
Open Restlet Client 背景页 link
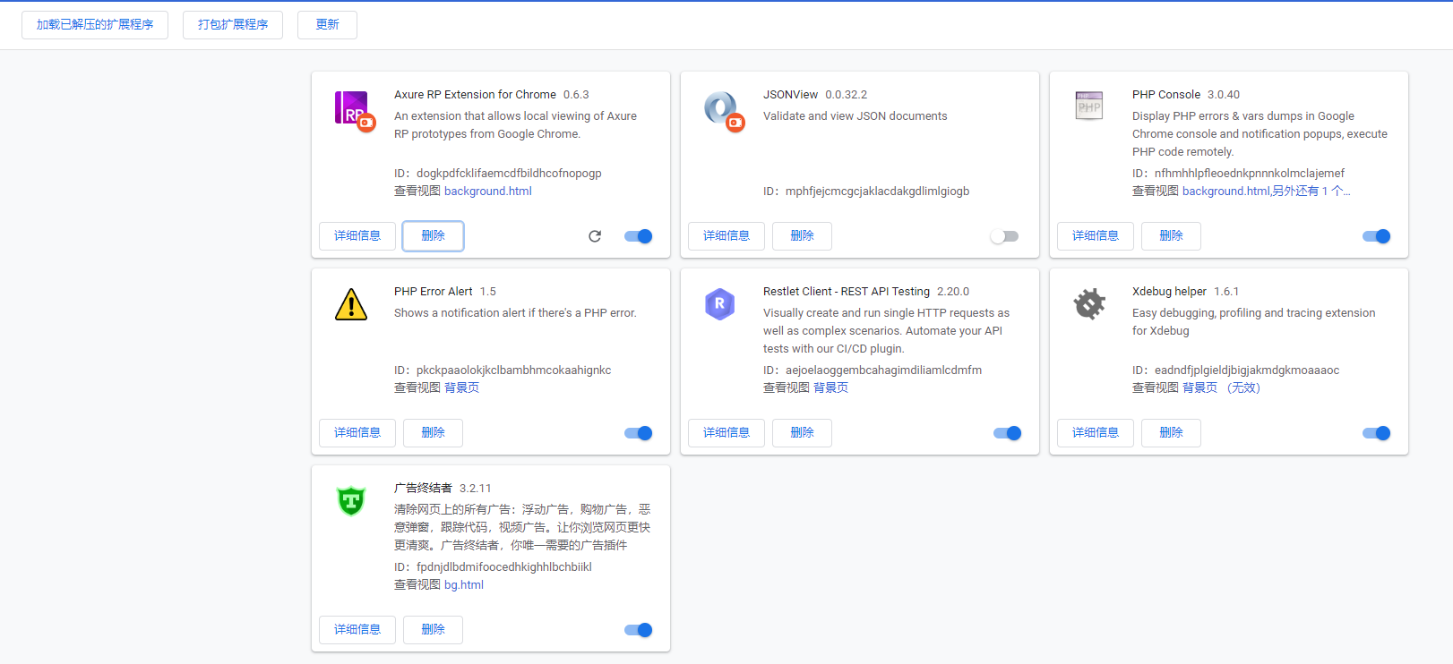(831, 388)
